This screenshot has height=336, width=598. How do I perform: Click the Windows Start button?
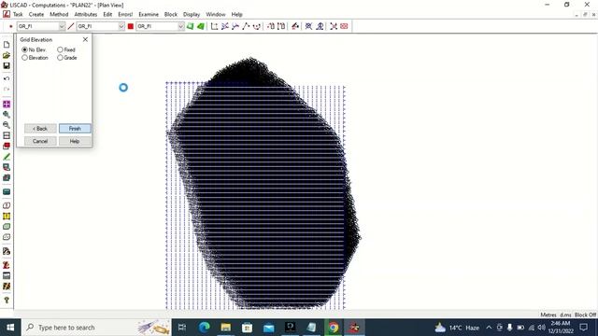click(x=10, y=328)
